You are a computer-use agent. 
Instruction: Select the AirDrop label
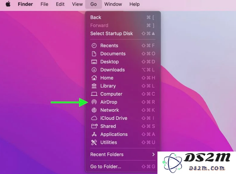pos(109,102)
